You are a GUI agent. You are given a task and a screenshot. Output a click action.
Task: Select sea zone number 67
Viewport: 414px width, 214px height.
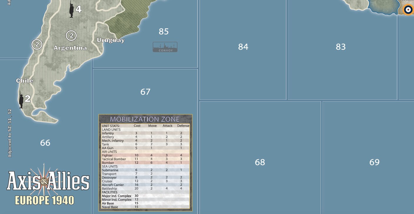coord(145,92)
